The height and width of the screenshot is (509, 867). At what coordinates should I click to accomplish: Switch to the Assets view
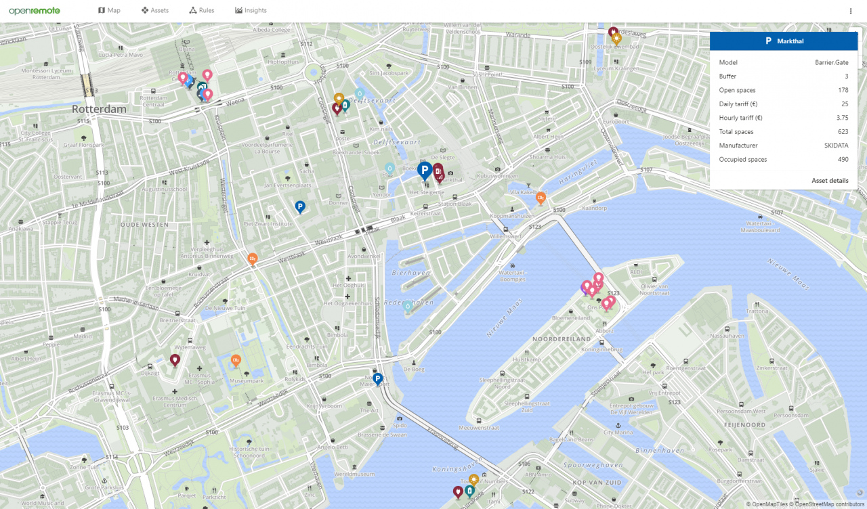[155, 10]
